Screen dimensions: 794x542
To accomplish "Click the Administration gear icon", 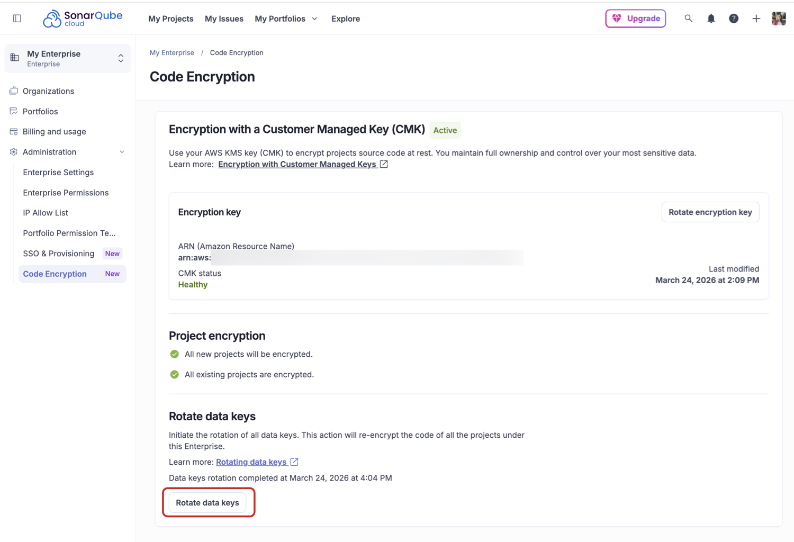I will point(14,152).
